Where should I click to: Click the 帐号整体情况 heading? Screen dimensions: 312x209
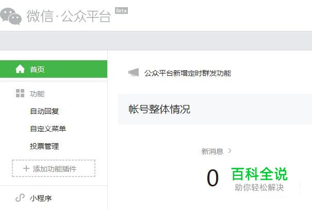(x=159, y=109)
